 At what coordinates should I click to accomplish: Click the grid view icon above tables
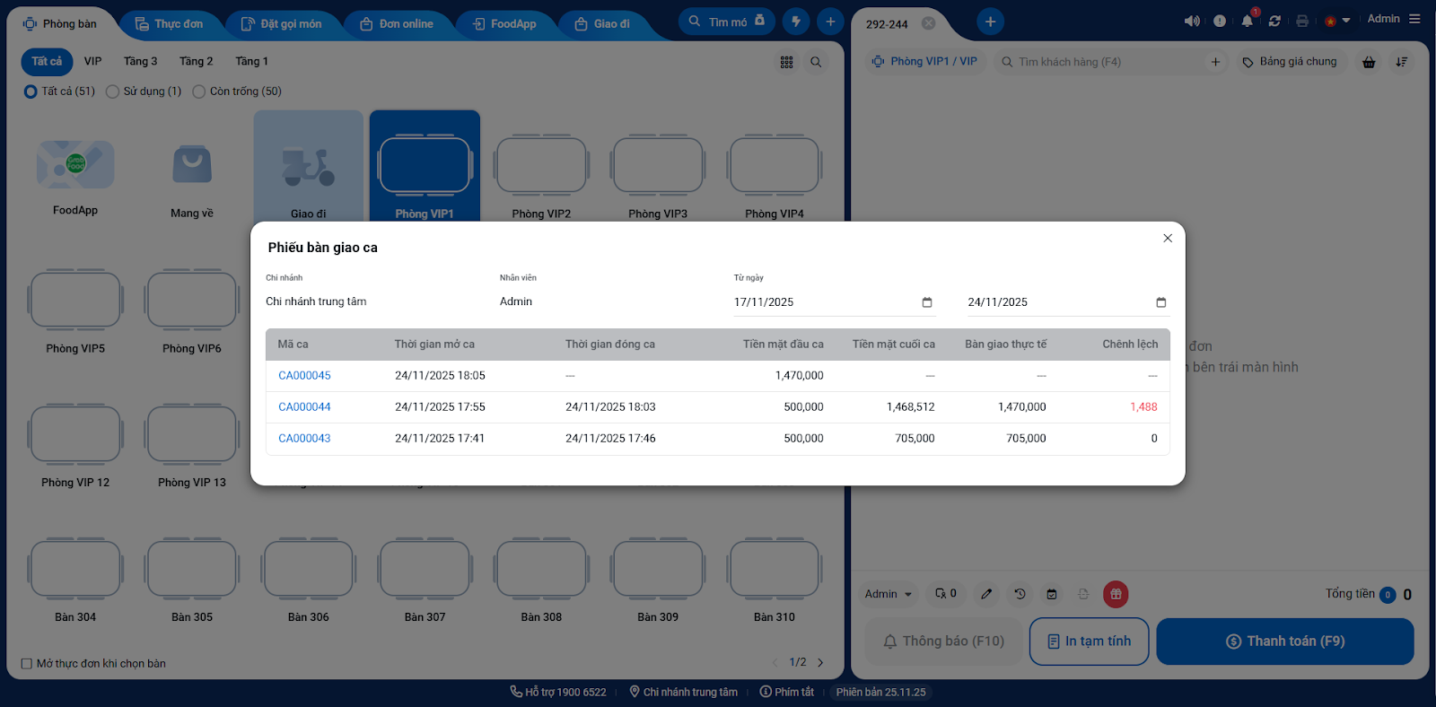pos(787,63)
